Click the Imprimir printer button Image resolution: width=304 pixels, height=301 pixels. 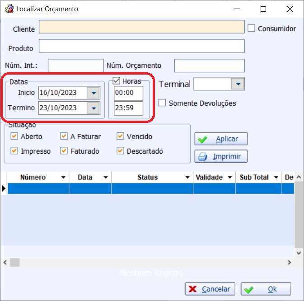pos(221,157)
